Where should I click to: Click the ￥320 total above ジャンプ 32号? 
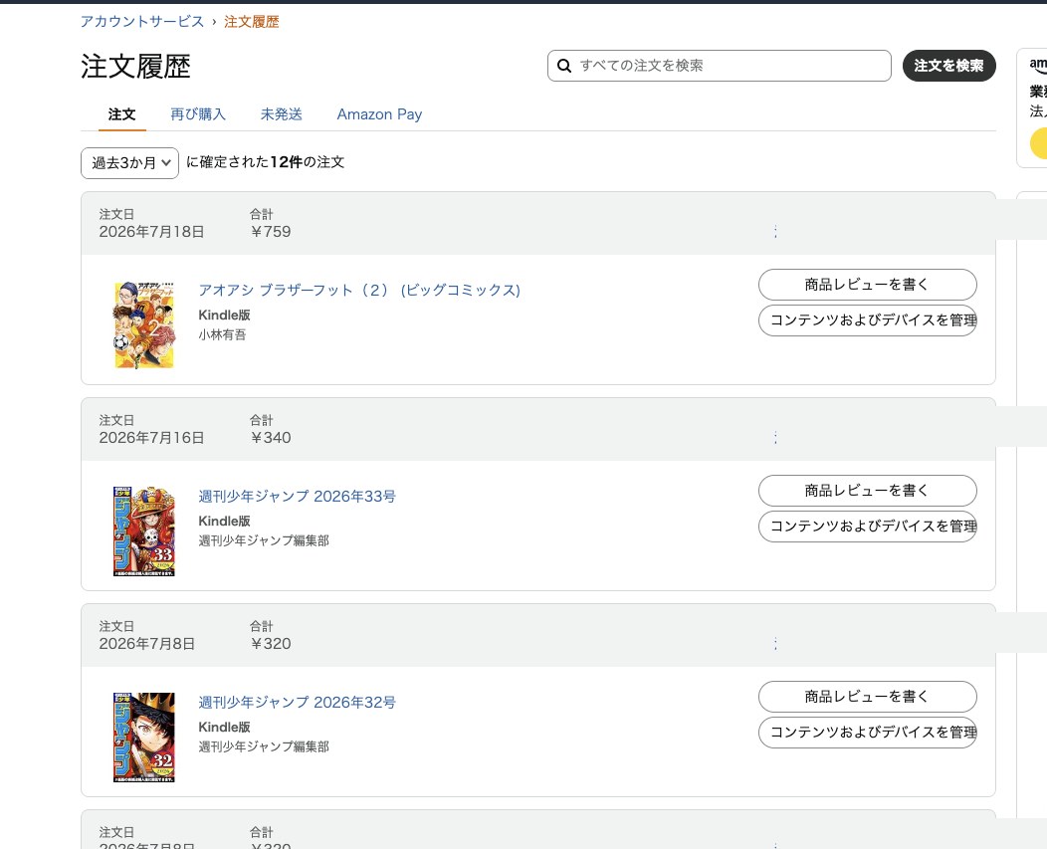coord(271,644)
